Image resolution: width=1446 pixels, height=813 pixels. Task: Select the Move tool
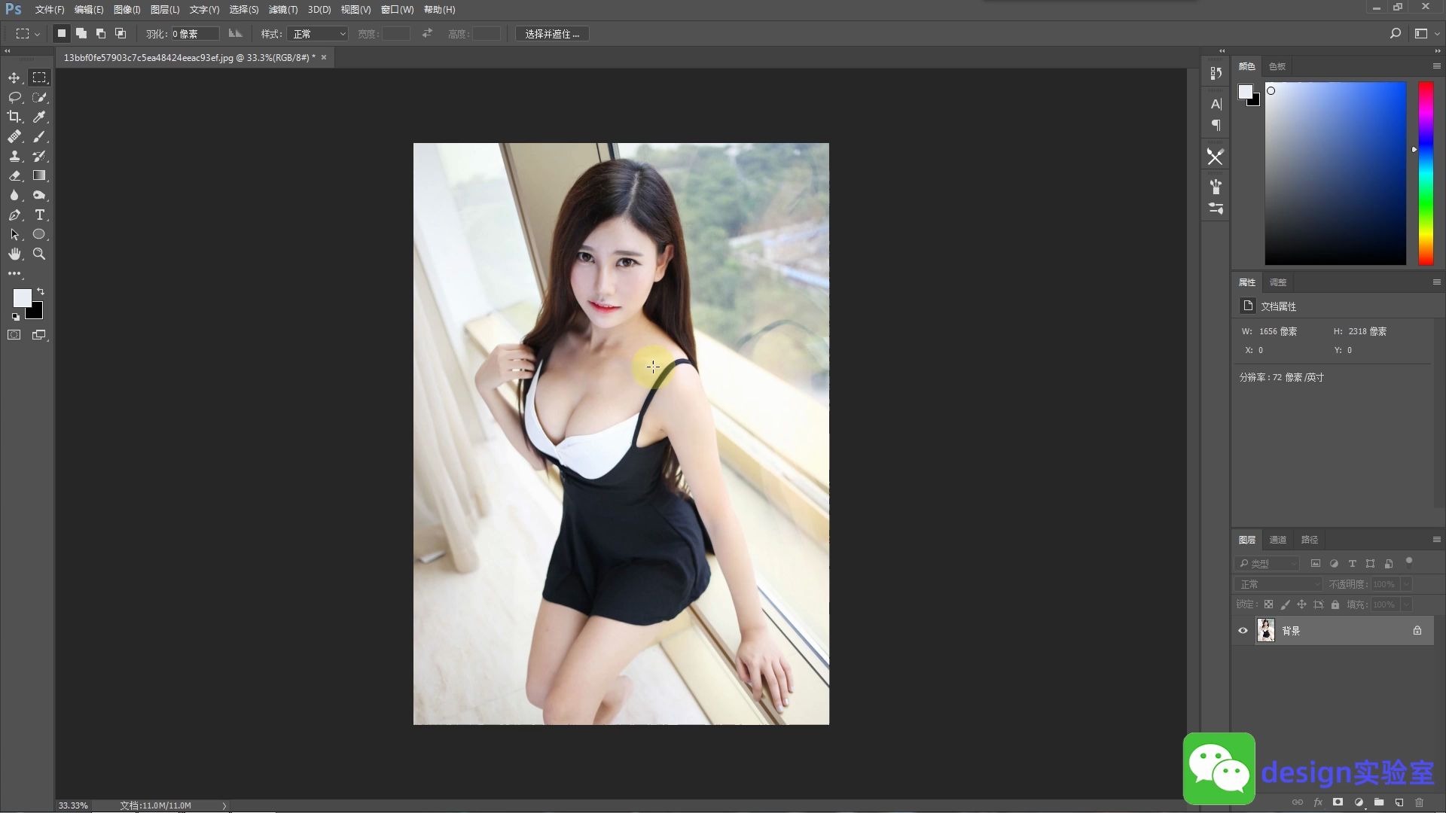(x=14, y=78)
